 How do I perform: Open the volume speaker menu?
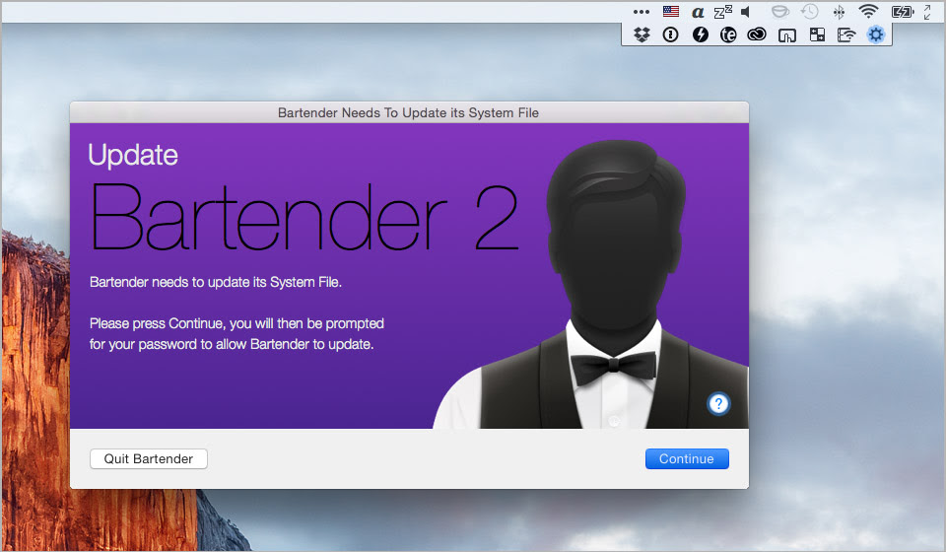(746, 12)
